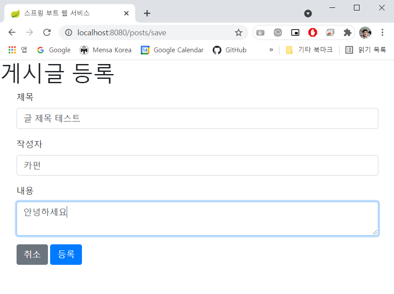Screen dimensions: 394x294
Task: Click the blue 등록 submit button
Action: [66, 254]
